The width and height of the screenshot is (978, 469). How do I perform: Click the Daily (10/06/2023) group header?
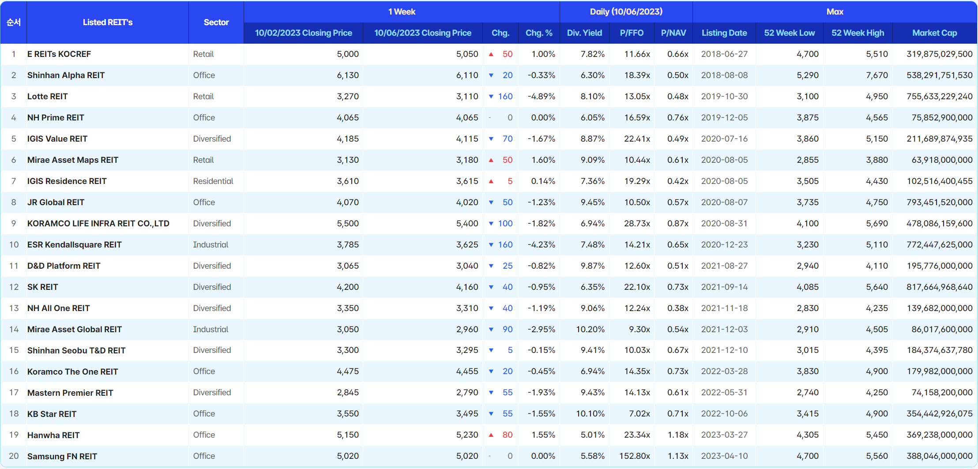point(626,12)
